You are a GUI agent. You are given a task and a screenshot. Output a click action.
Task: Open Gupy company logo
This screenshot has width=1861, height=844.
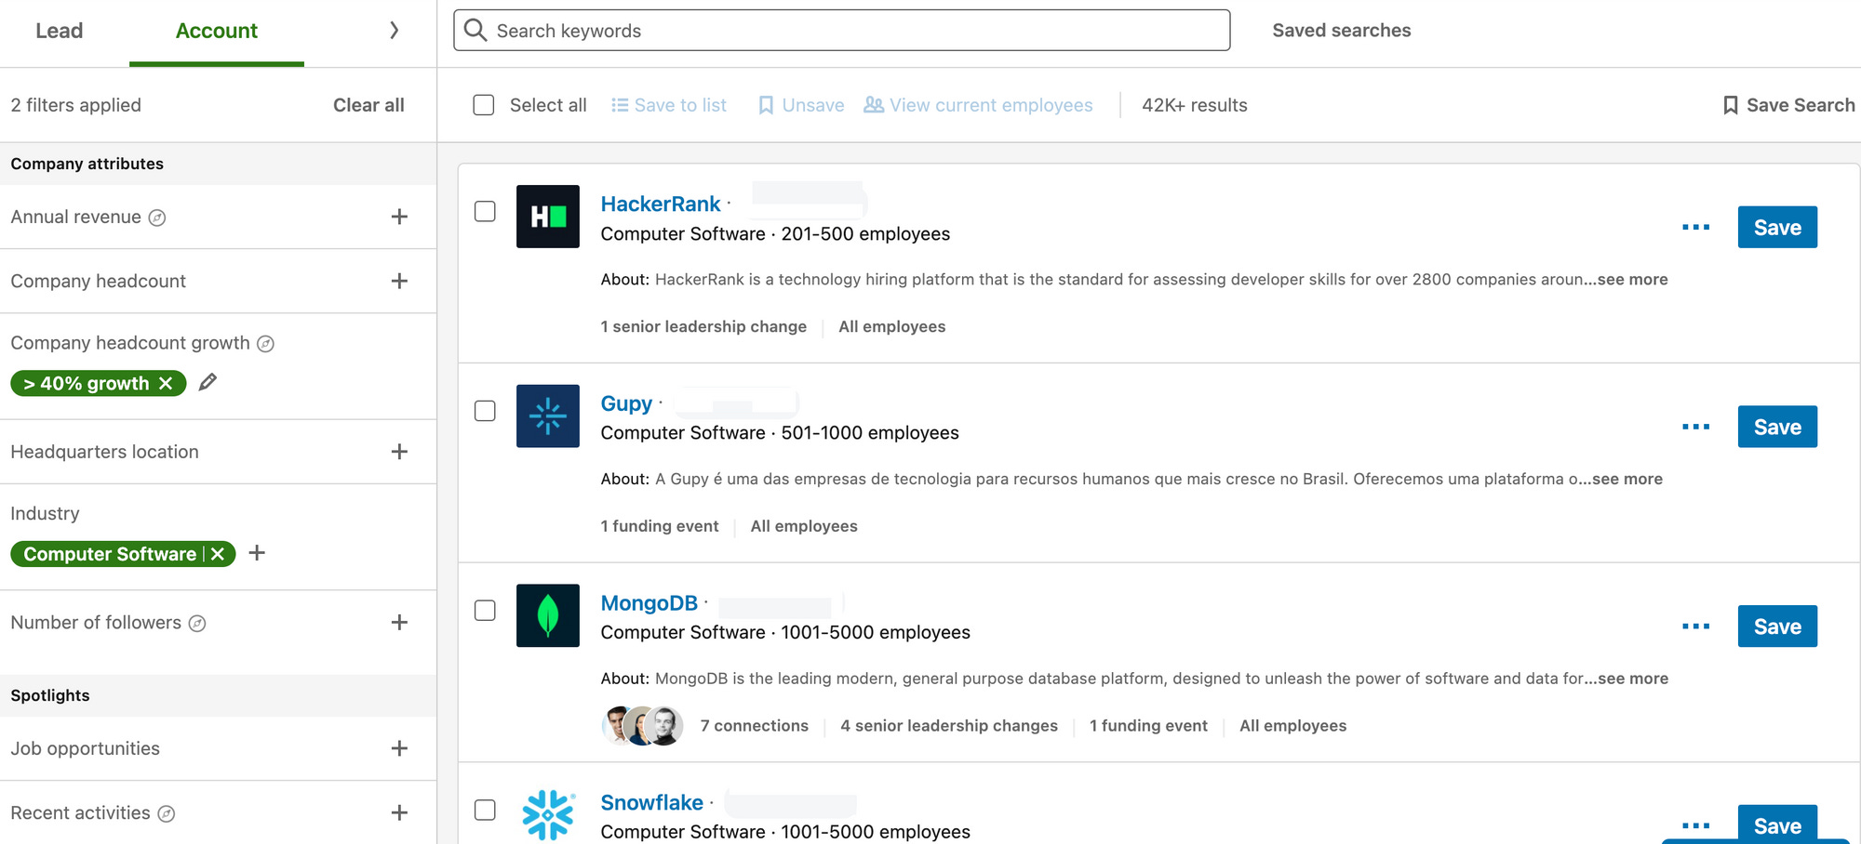[x=548, y=416]
